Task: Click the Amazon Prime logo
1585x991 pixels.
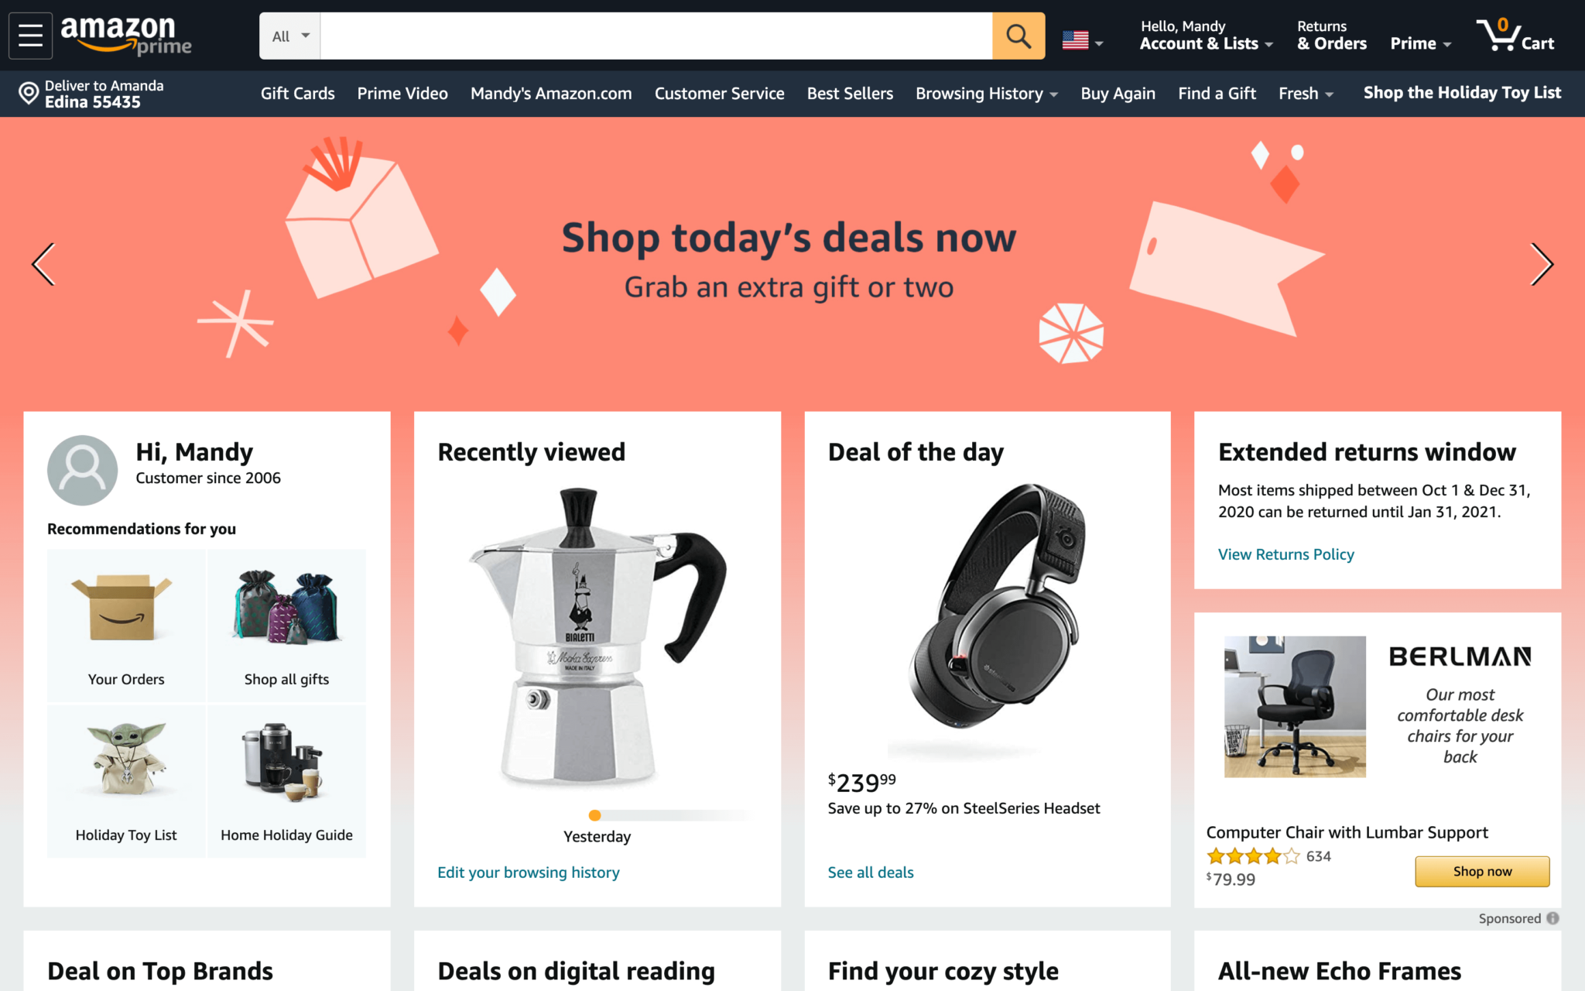Action: tap(126, 36)
